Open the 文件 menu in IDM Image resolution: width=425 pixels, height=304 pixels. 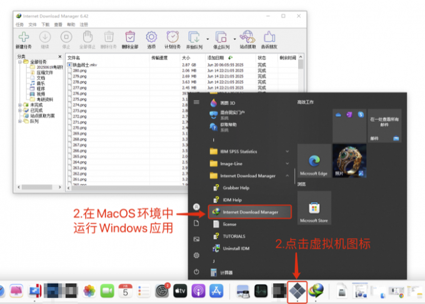click(32, 24)
